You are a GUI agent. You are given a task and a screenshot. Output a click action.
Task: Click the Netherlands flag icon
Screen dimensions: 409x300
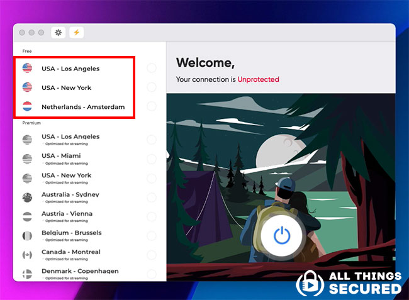pyautogui.click(x=27, y=106)
